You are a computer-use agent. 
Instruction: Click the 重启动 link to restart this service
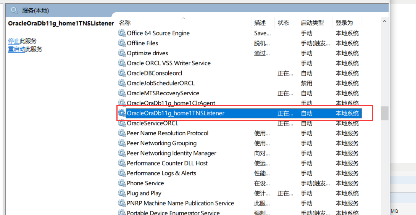click(x=16, y=49)
